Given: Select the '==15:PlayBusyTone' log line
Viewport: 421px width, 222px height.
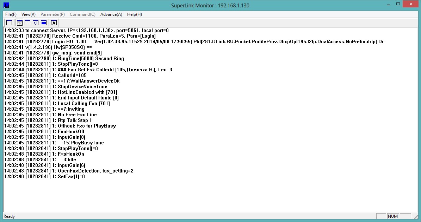Looking at the screenshot, I should click(x=54, y=143).
